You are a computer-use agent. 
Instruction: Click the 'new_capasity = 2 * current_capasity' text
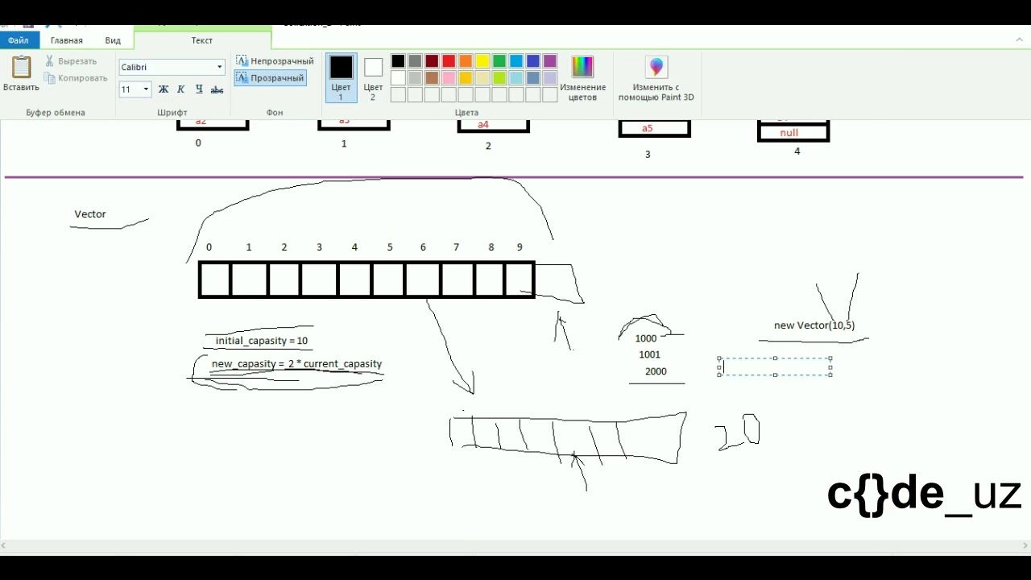click(x=296, y=364)
